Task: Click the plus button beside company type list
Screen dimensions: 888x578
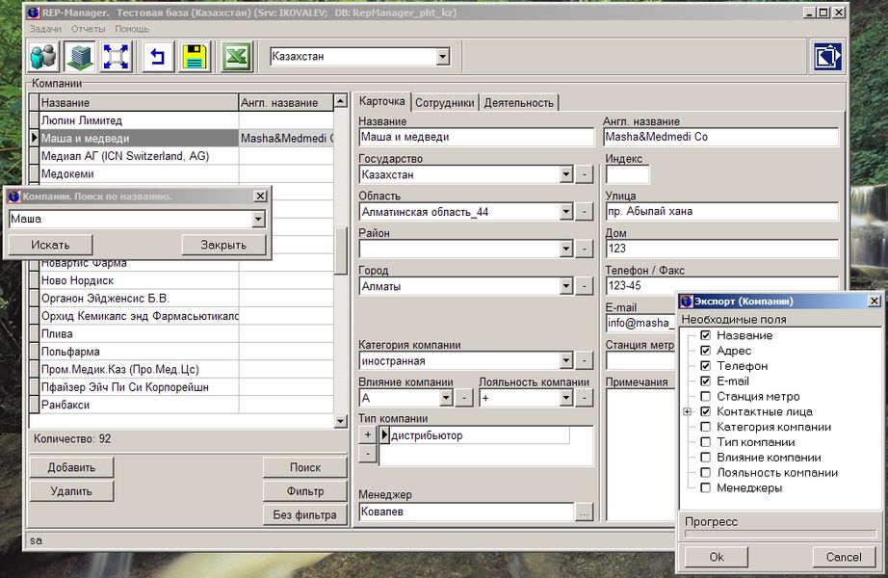Action: (x=367, y=435)
